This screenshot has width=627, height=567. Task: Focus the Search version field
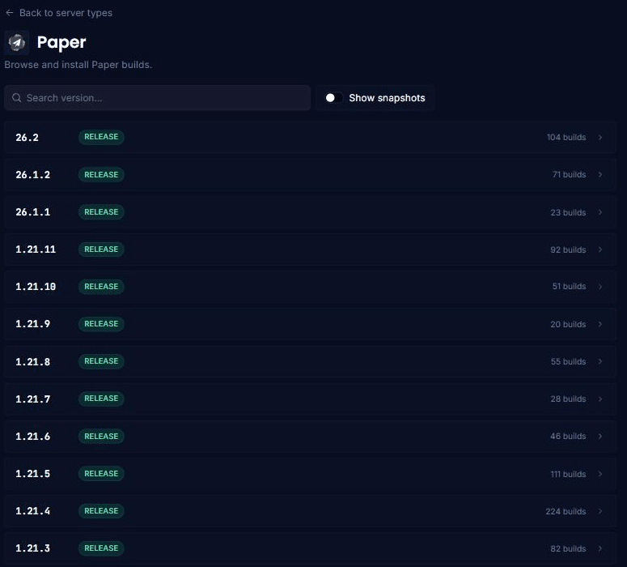(x=157, y=98)
